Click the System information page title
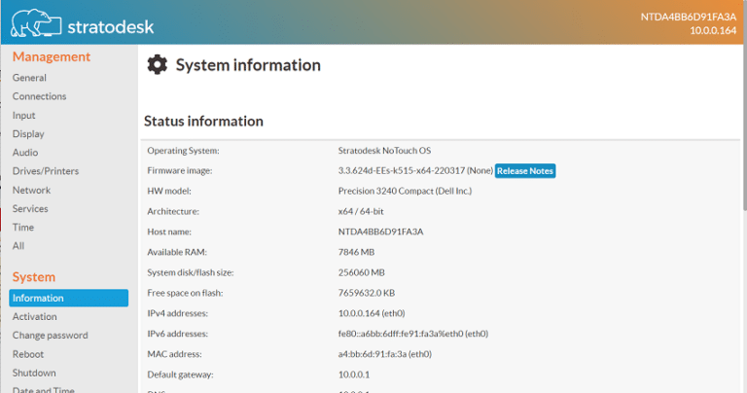 coord(248,65)
